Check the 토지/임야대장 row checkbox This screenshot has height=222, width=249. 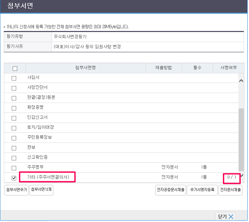pos(14,128)
